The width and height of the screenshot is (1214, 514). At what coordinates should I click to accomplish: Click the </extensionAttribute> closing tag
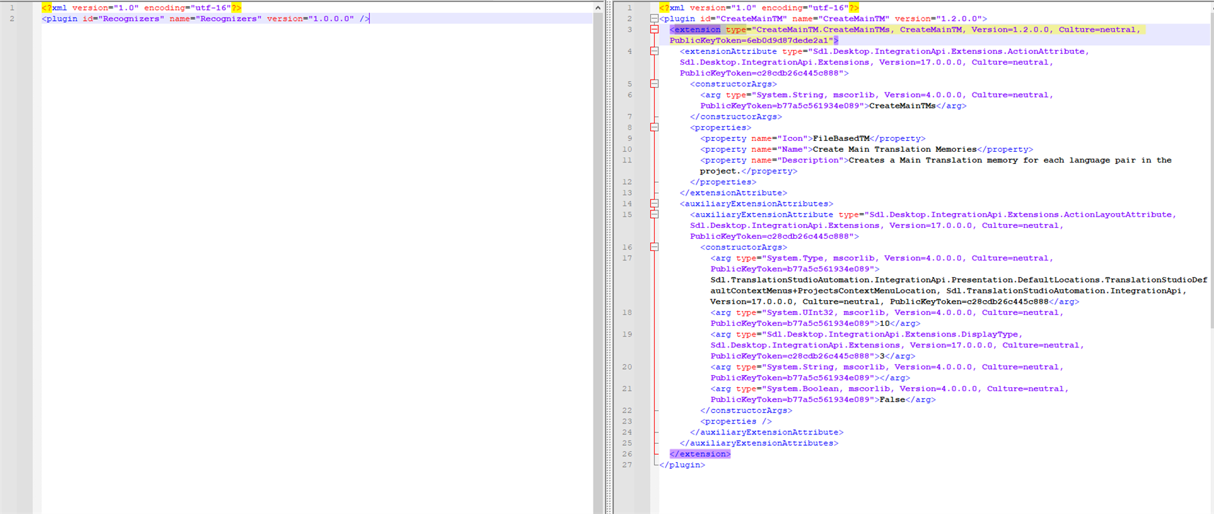point(733,193)
